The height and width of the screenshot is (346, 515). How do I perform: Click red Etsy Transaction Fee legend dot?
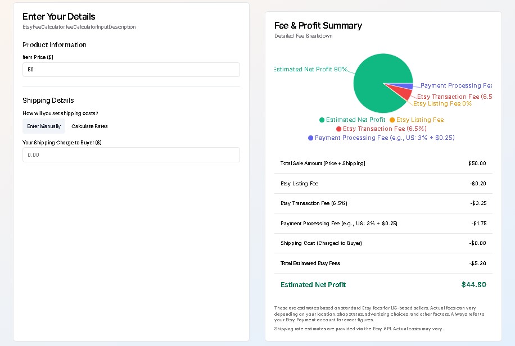point(338,129)
